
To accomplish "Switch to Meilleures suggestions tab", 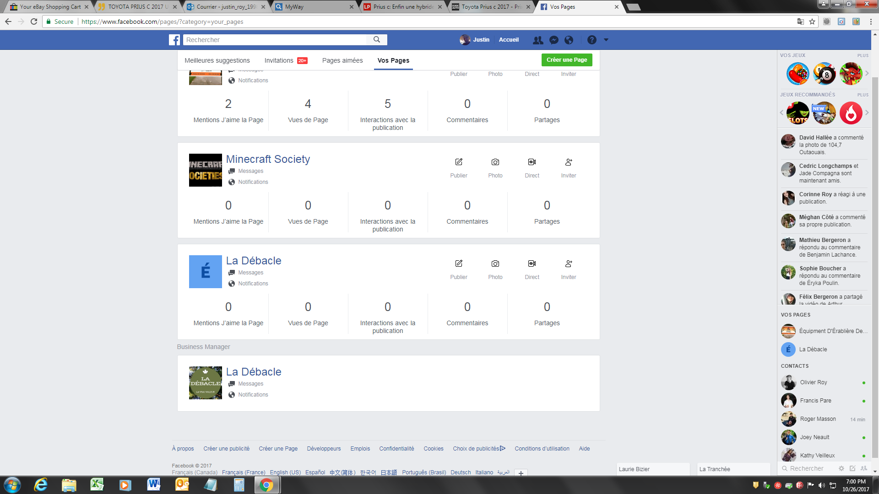I will coord(217,60).
